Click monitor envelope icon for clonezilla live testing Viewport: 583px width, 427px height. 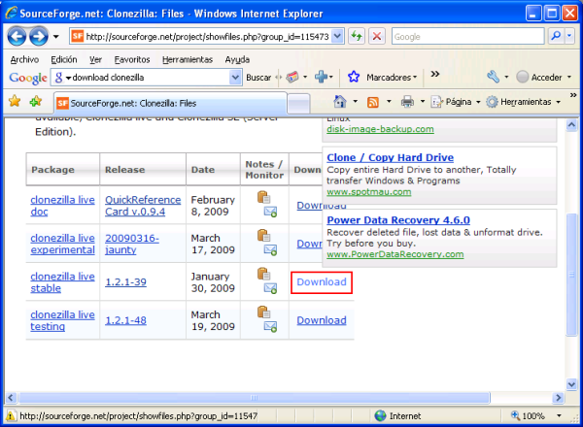[x=269, y=326]
